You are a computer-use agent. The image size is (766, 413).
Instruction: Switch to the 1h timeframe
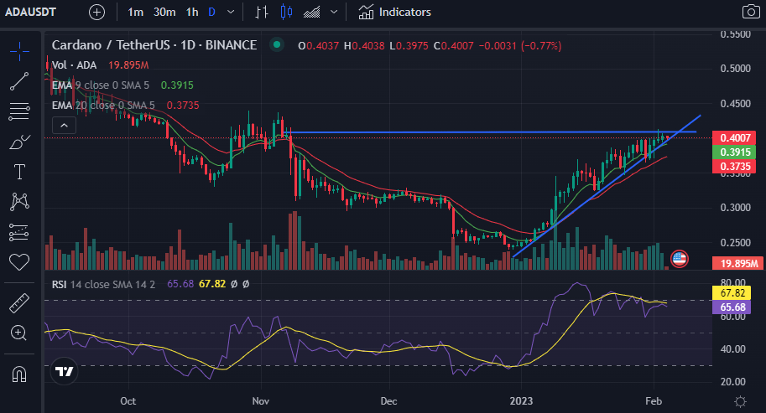(x=192, y=12)
